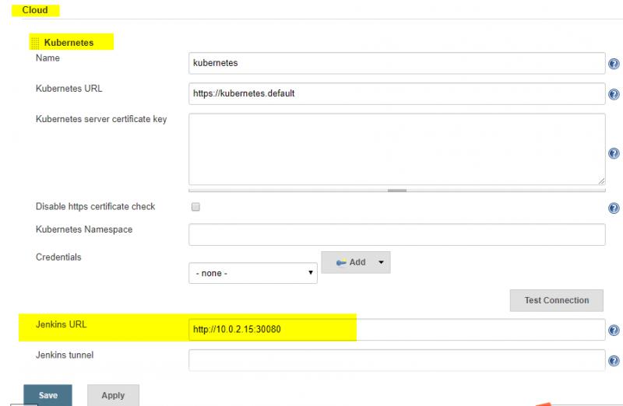Click the Jenkins URL label
Image resolution: width=623 pixels, height=406 pixels.
coord(62,324)
